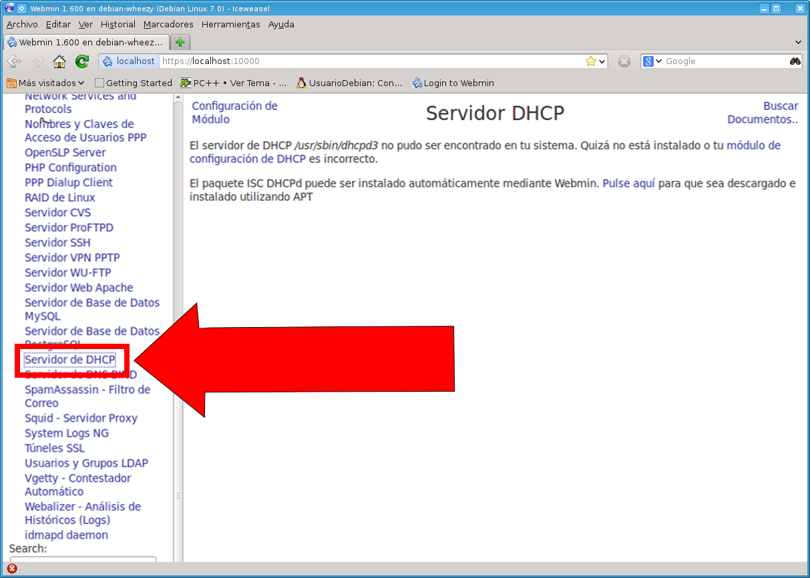
Task: Open the UsuarioDebian bookmark
Action: coord(350,83)
